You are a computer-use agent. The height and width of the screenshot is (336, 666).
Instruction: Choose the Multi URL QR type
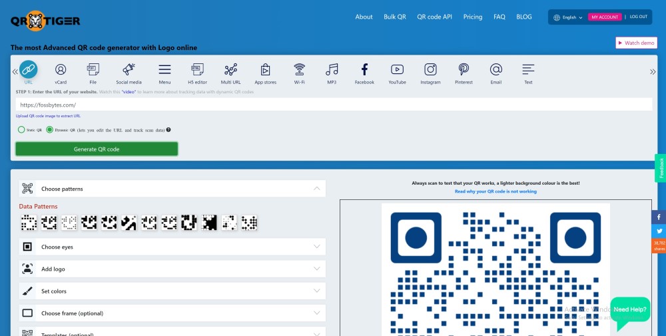point(230,69)
